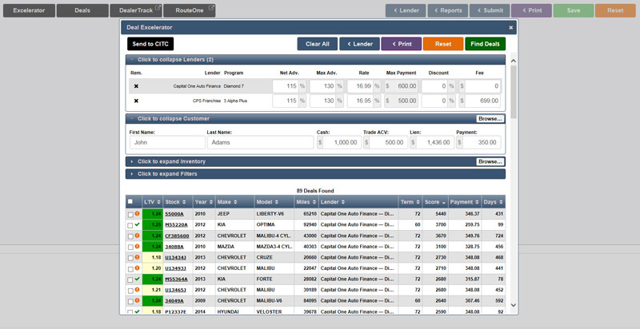
Task: Remove the CPS Franchise lender row
Action: coord(136,101)
